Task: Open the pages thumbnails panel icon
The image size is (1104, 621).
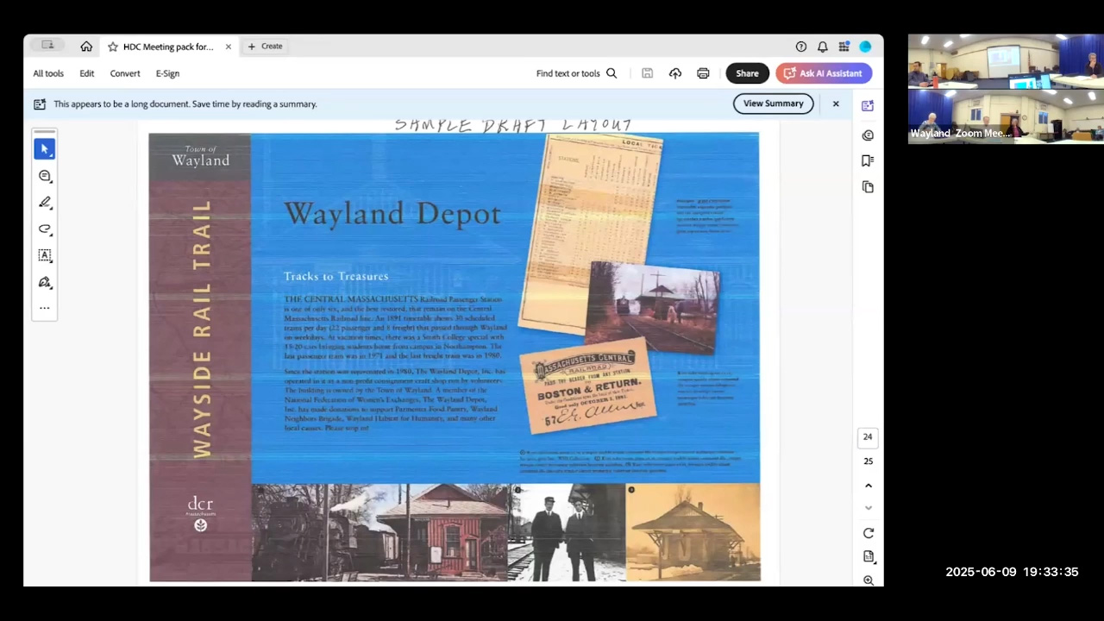Action: tap(868, 186)
